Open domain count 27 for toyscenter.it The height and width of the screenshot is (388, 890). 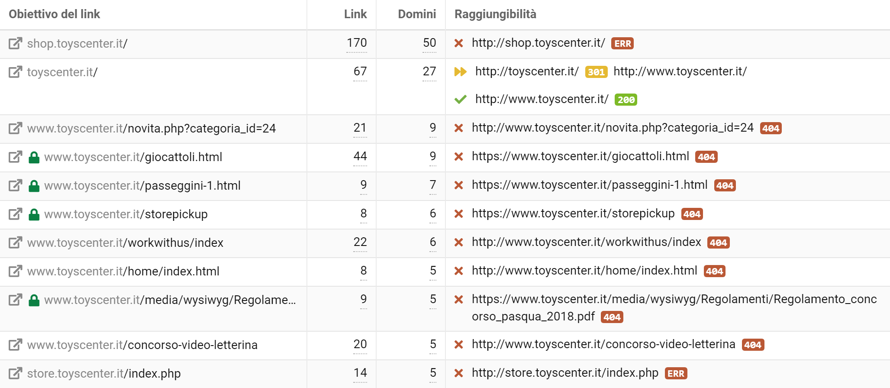click(429, 71)
